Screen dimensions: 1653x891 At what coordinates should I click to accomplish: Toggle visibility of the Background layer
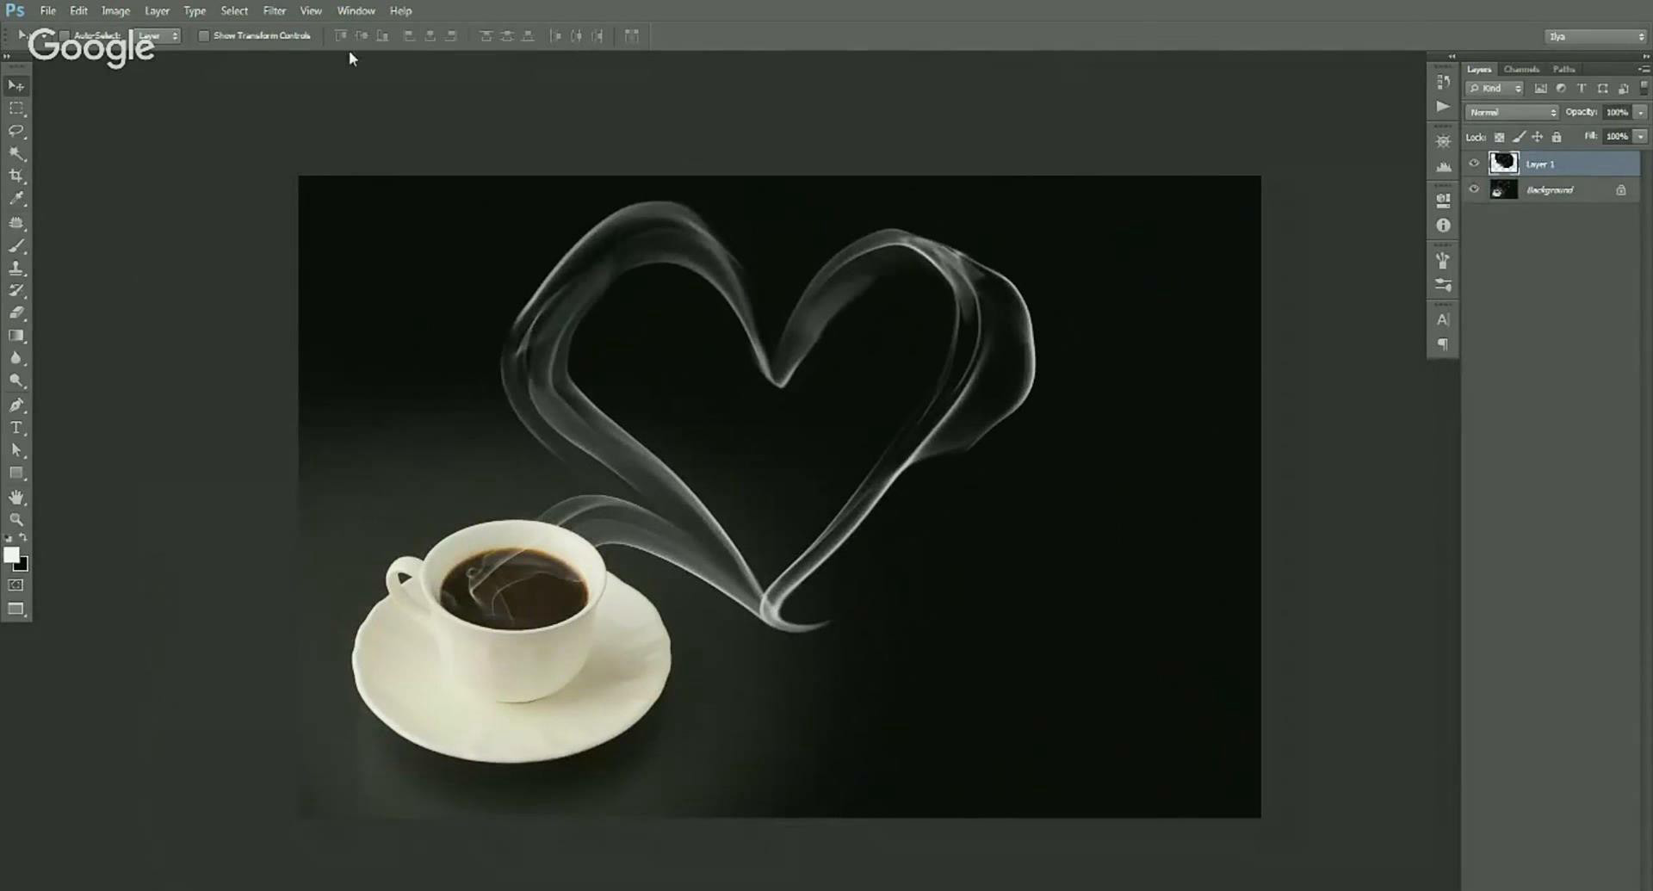pos(1474,189)
